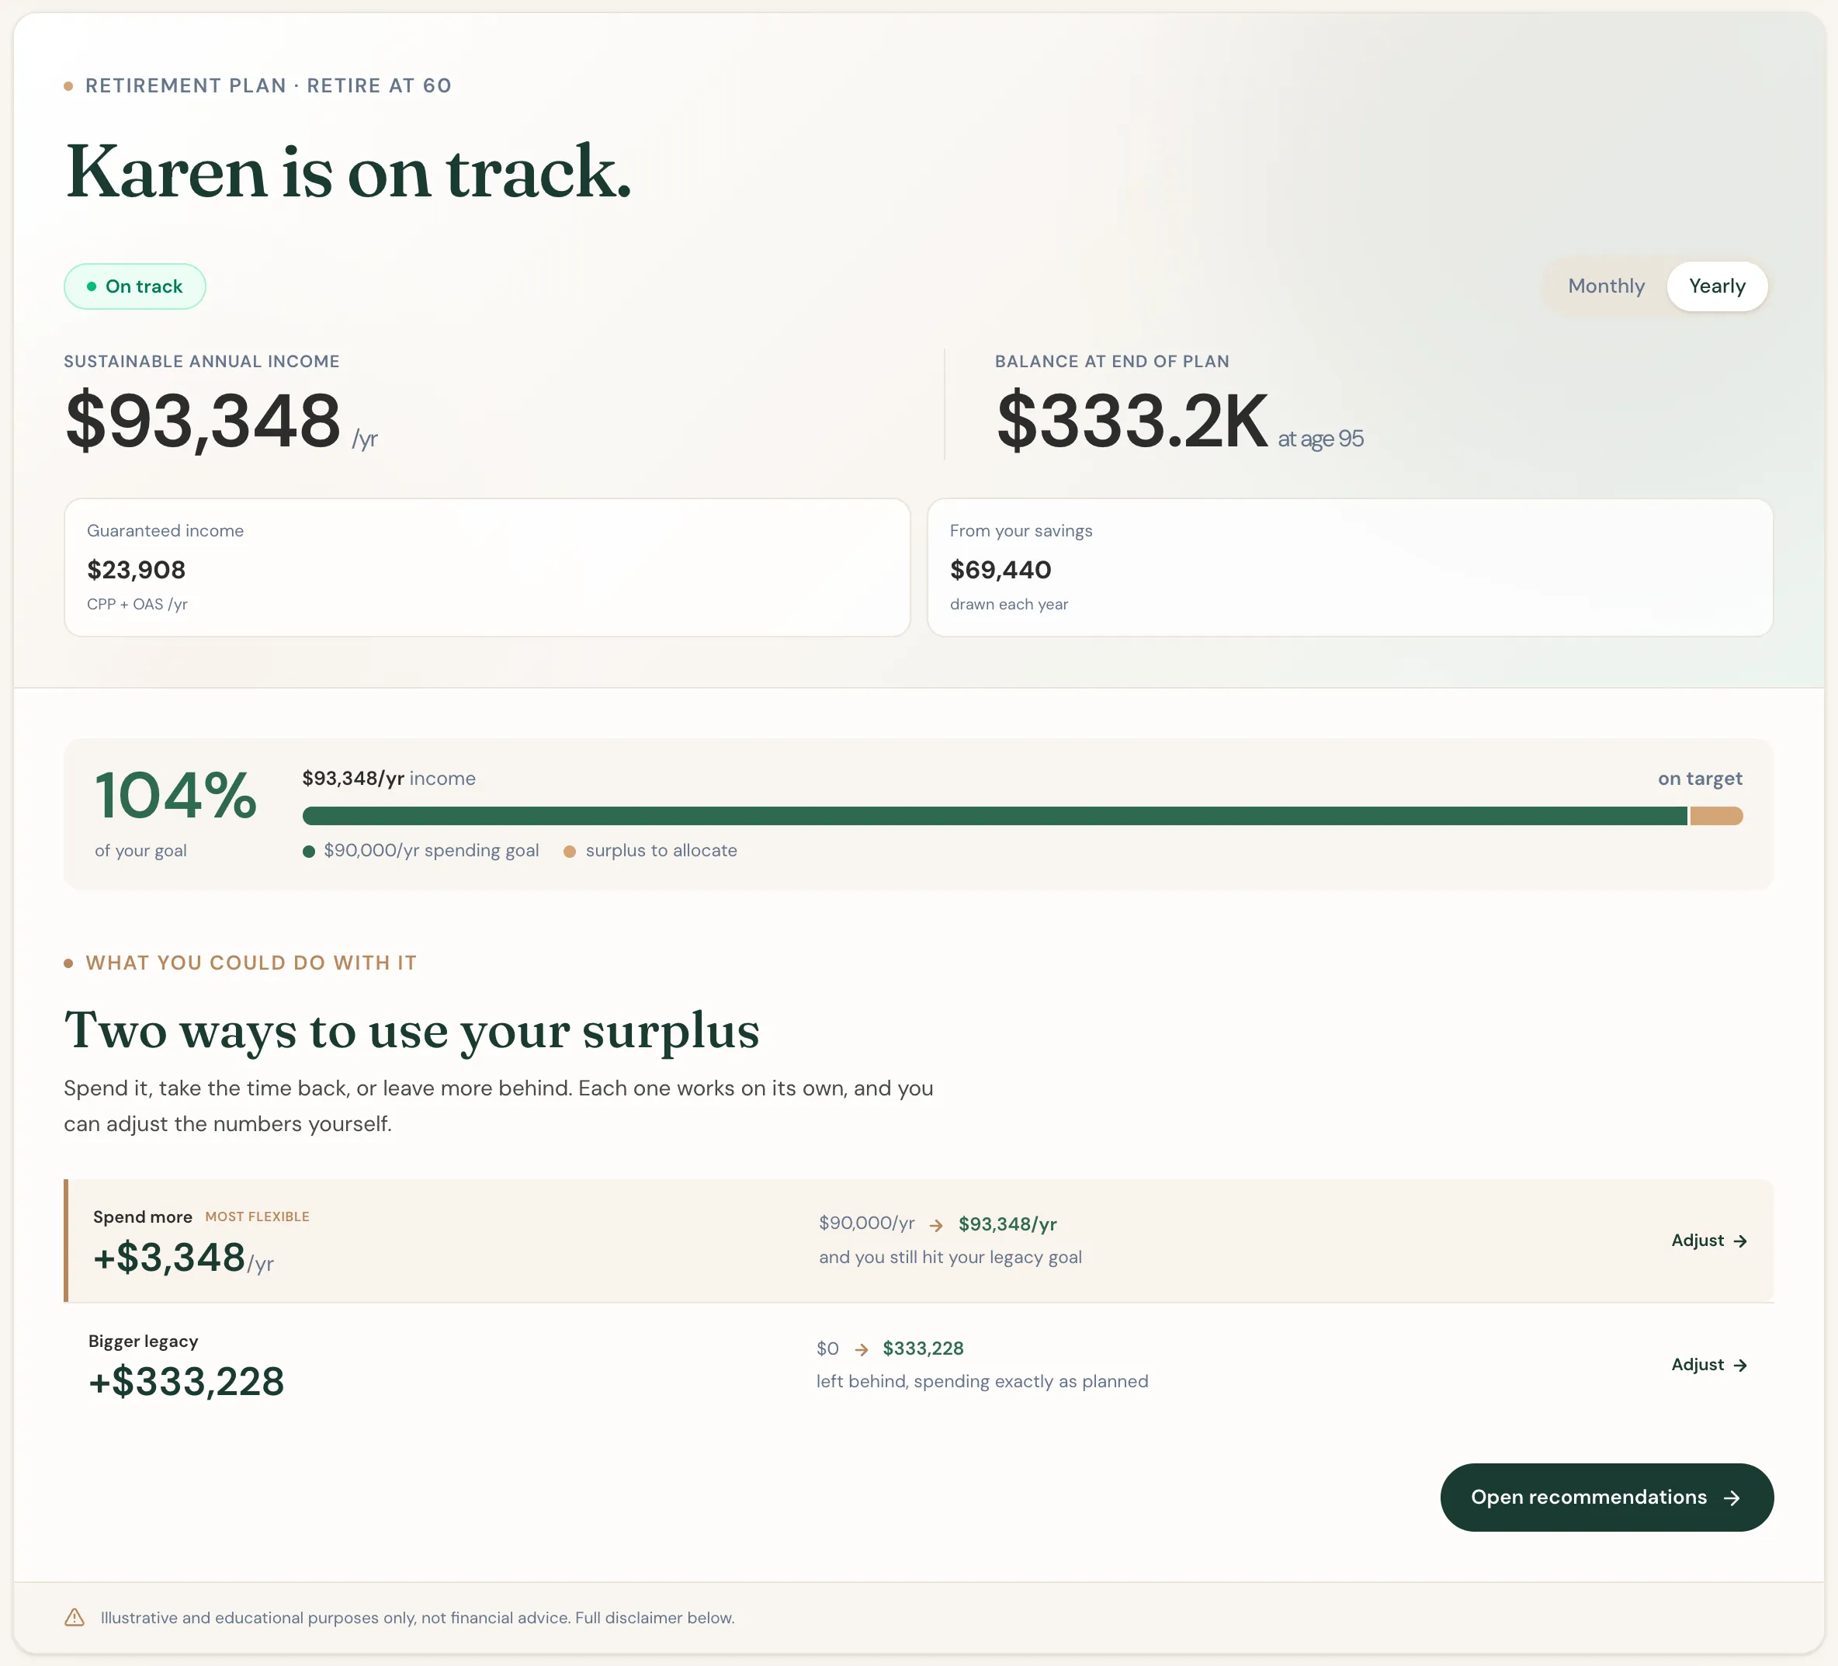This screenshot has height=1666, width=1838.
Task: Click the 'on target' label
Action: (1699, 779)
